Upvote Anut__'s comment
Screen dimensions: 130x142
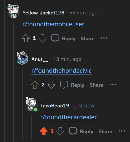click(35, 85)
